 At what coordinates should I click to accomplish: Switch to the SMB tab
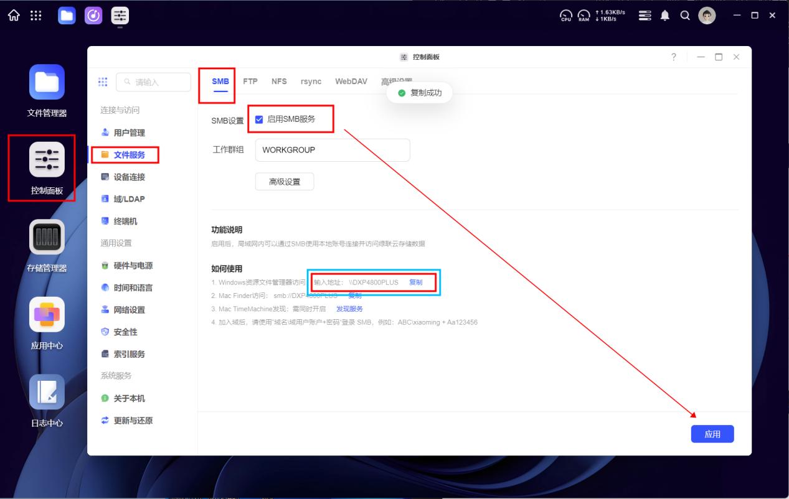click(x=220, y=82)
